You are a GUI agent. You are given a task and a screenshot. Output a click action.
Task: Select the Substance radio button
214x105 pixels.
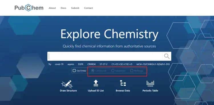(113, 70)
